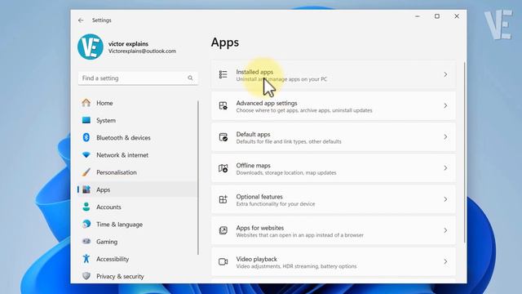
Task: Click the Apps page vertical scrollbar
Action: tap(464, 153)
